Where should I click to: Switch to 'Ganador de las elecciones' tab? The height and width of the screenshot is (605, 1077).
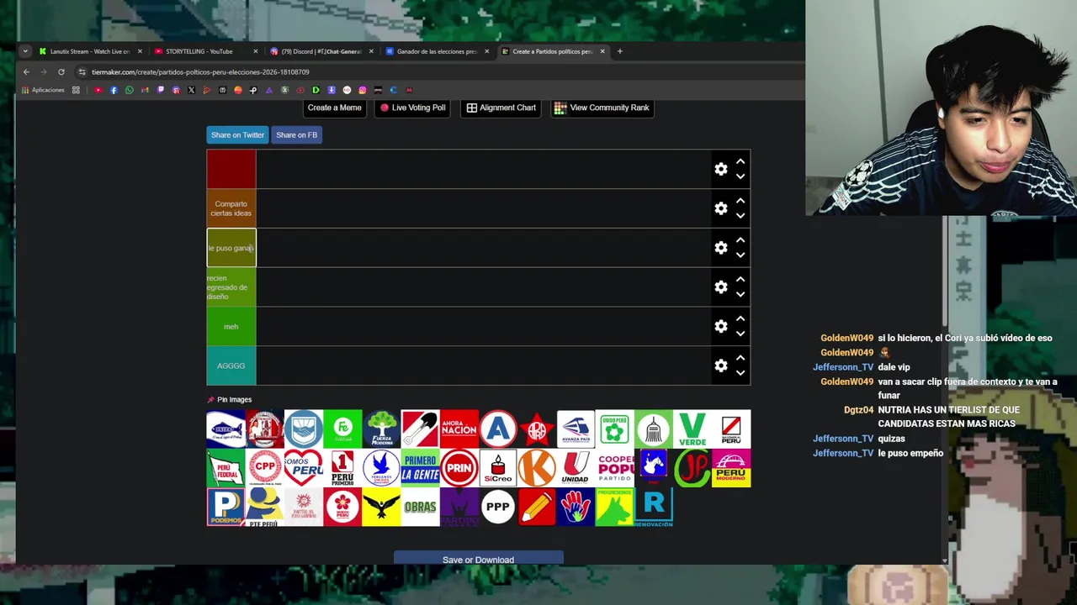tap(436, 51)
